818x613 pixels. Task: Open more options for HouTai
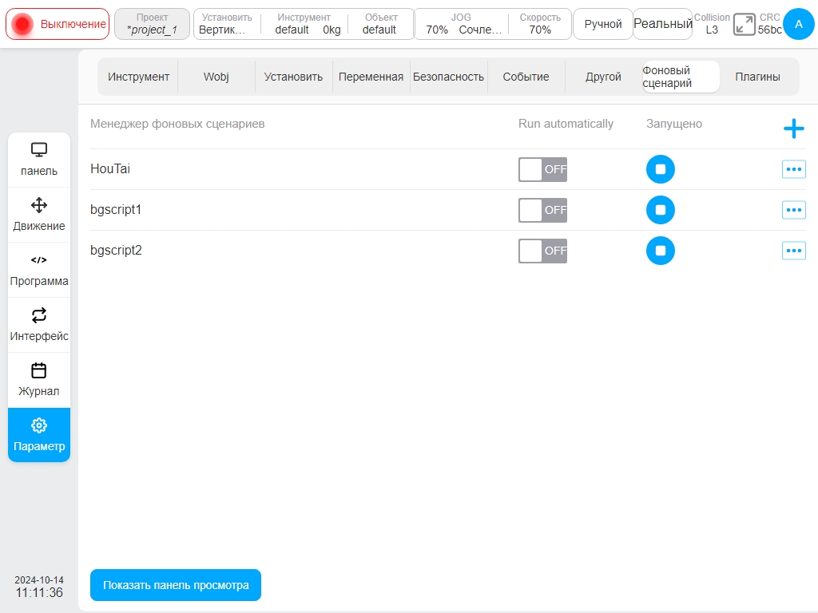(793, 169)
